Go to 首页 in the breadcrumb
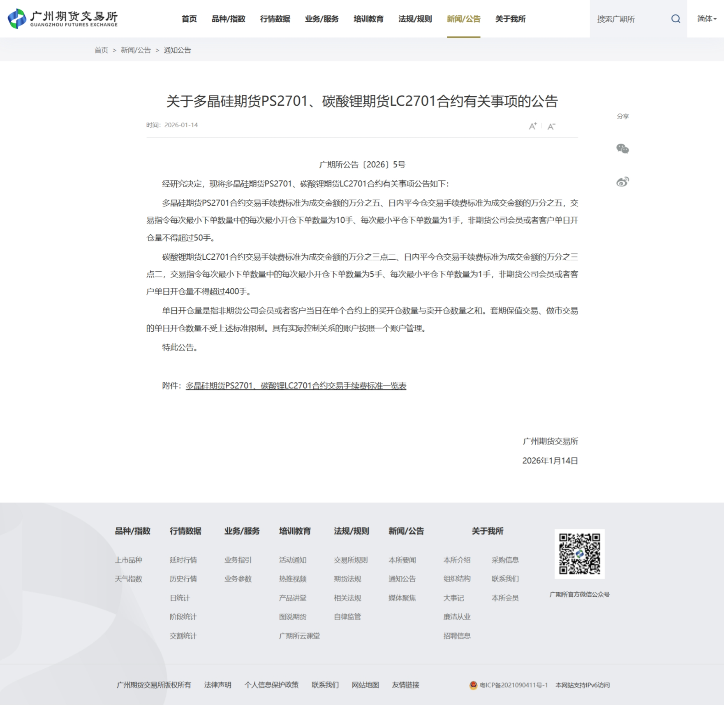The image size is (724, 705). tap(101, 50)
